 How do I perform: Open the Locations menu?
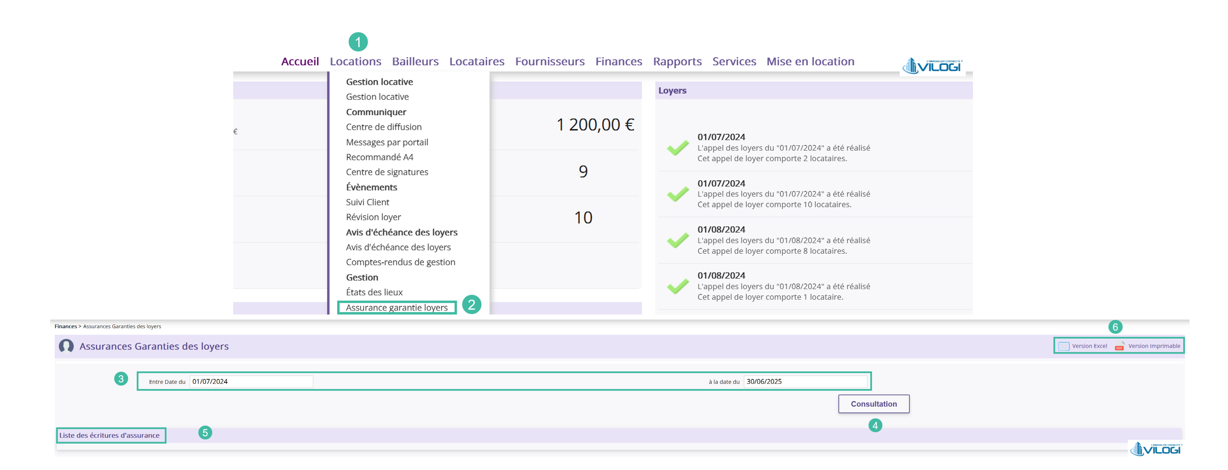(x=355, y=61)
